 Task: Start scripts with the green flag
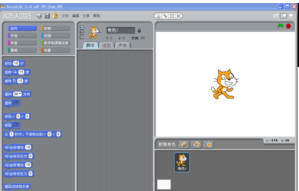(x=280, y=26)
